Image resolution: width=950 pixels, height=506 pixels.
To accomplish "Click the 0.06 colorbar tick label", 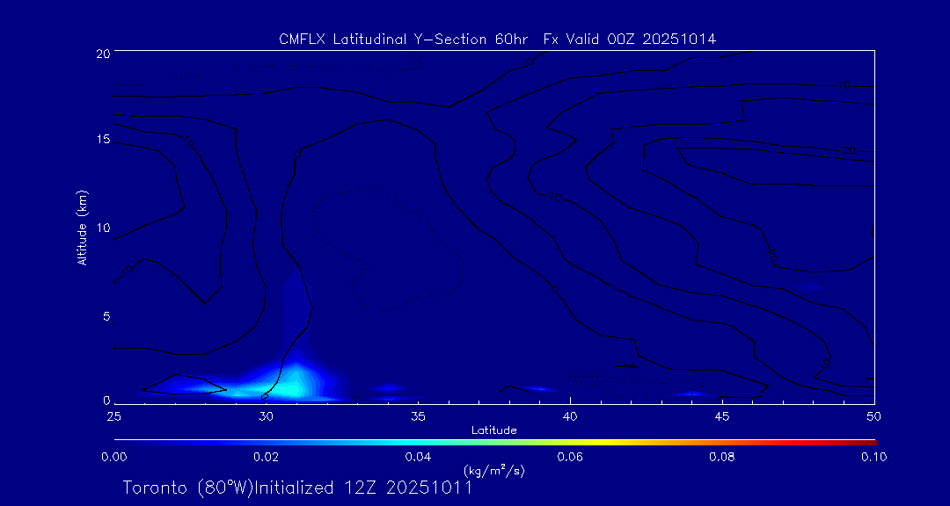I will [570, 457].
